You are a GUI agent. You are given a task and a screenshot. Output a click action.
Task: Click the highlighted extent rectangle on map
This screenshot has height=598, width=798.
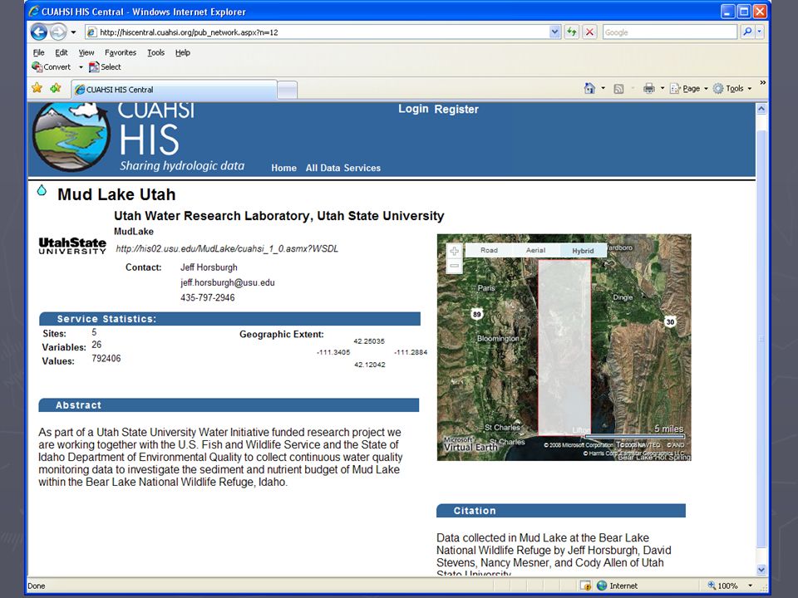coord(564,347)
